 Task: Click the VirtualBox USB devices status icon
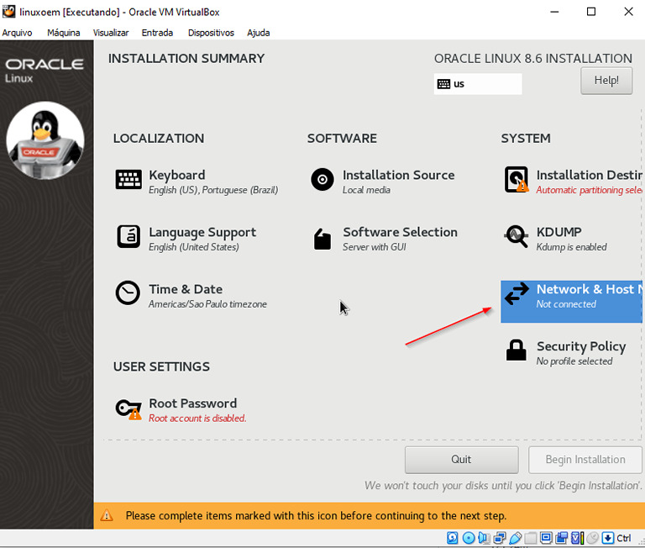coord(515,538)
